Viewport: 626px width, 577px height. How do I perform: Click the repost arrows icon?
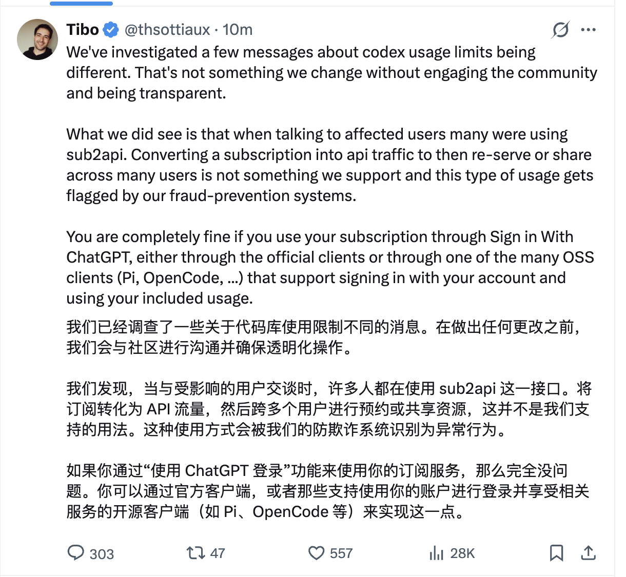pos(195,552)
